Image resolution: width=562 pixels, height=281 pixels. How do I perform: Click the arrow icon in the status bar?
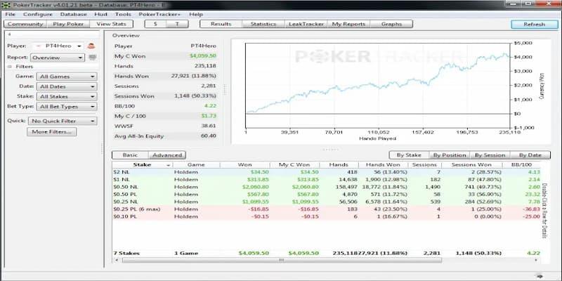click(540, 275)
